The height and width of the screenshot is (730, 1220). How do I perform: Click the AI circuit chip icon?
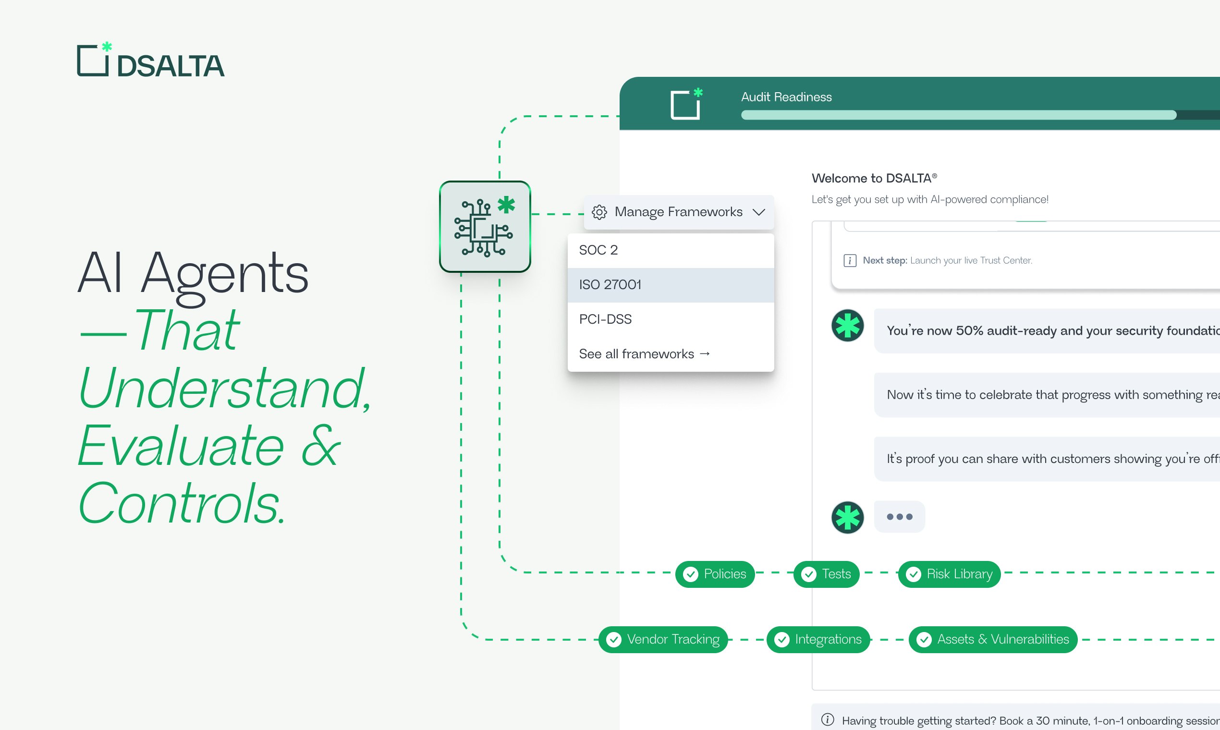click(485, 227)
